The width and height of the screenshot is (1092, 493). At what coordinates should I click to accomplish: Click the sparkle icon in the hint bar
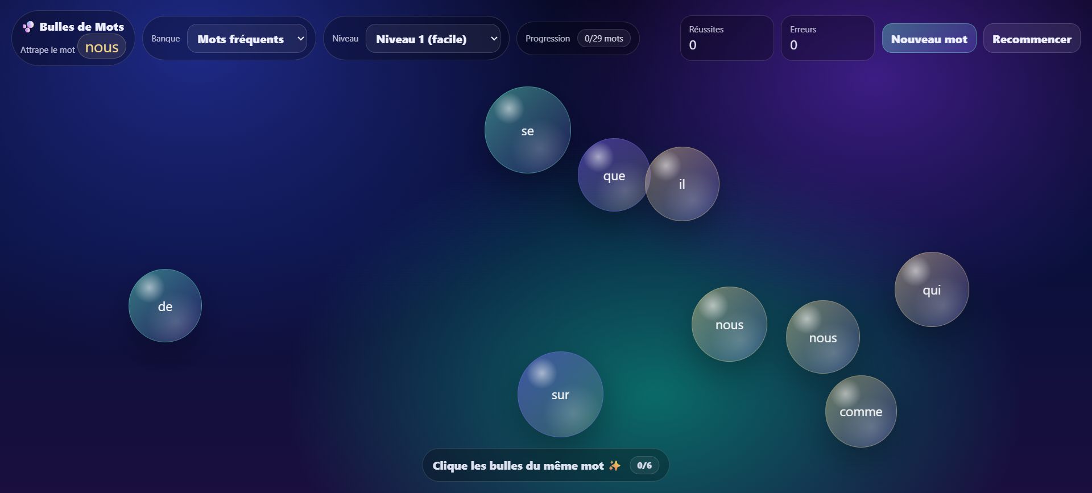pos(614,466)
